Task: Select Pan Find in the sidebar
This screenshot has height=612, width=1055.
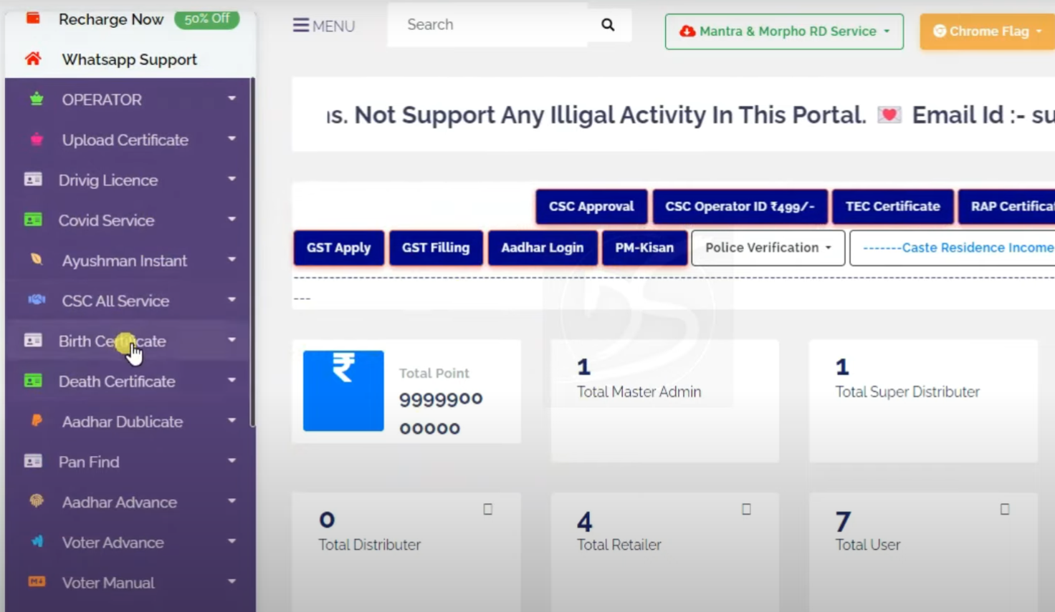Action: click(x=89, y=462)
